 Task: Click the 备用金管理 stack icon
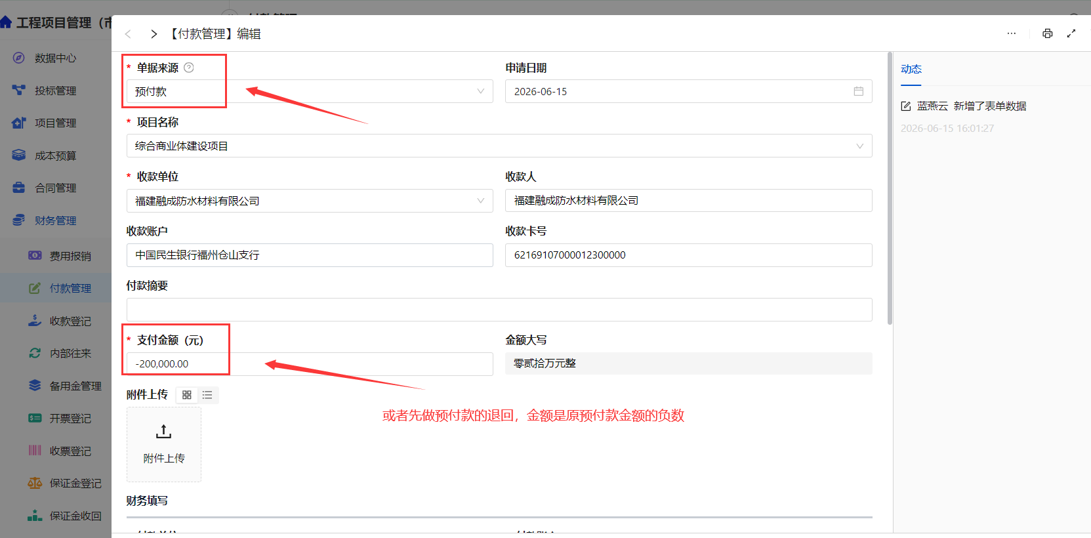35,386
